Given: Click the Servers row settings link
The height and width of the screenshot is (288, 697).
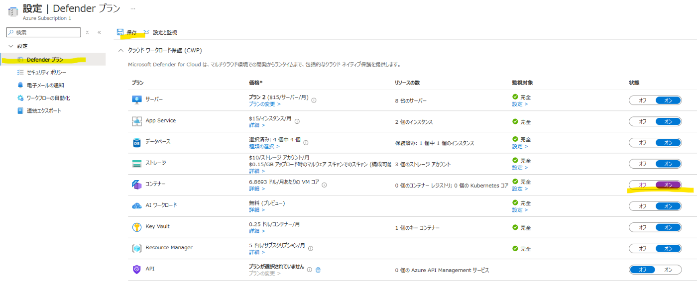Looking at the screenshot, I should click(520, 104).
